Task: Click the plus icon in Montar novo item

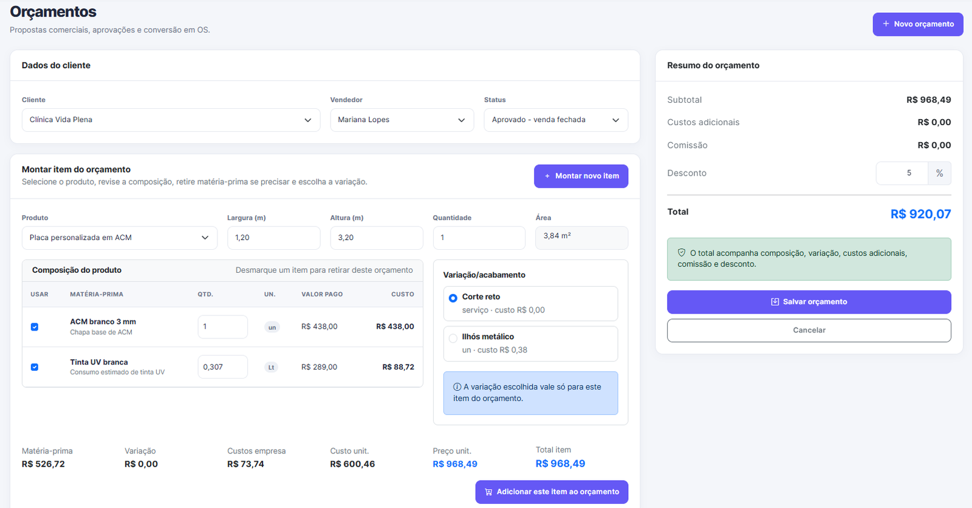Action: pos(547,176)
